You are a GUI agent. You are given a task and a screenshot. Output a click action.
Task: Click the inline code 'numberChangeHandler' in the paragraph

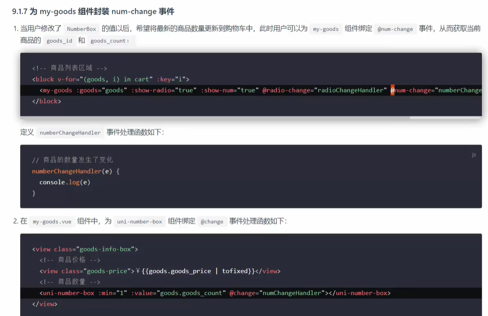70,133
